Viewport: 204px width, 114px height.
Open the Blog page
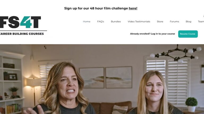(x=188, y=22)
